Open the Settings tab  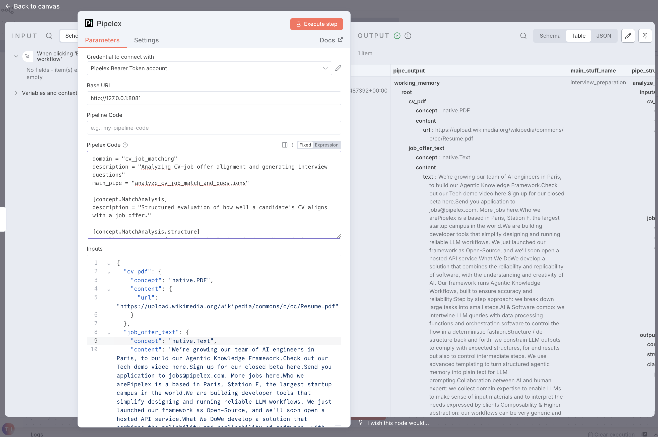click(x=146, y=40)
